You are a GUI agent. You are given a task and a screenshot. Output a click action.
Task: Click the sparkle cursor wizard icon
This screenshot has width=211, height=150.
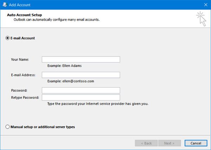202,19
